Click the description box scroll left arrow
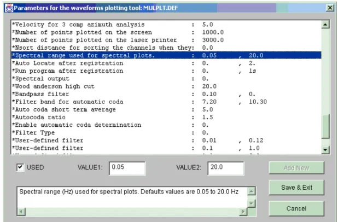The height and width of the screenshot is (222, 338). (21, 212)
